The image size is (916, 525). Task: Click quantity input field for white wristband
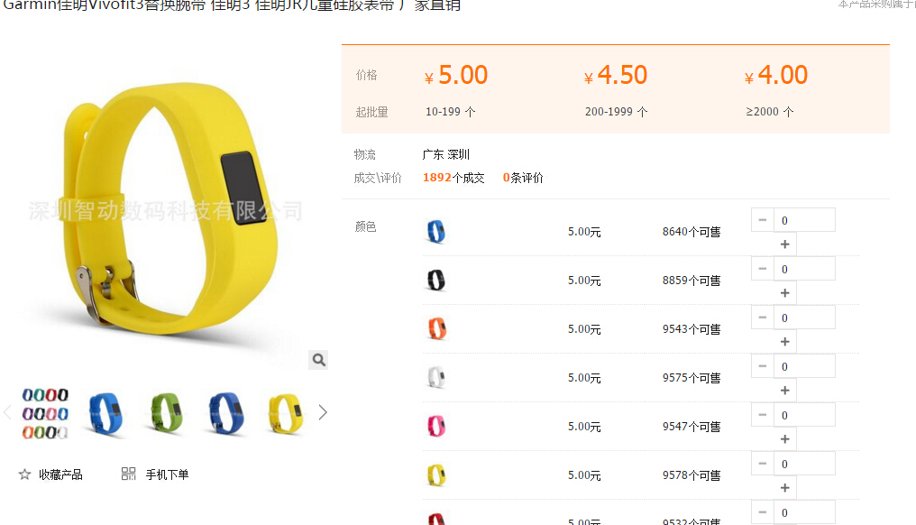[804, 366]
